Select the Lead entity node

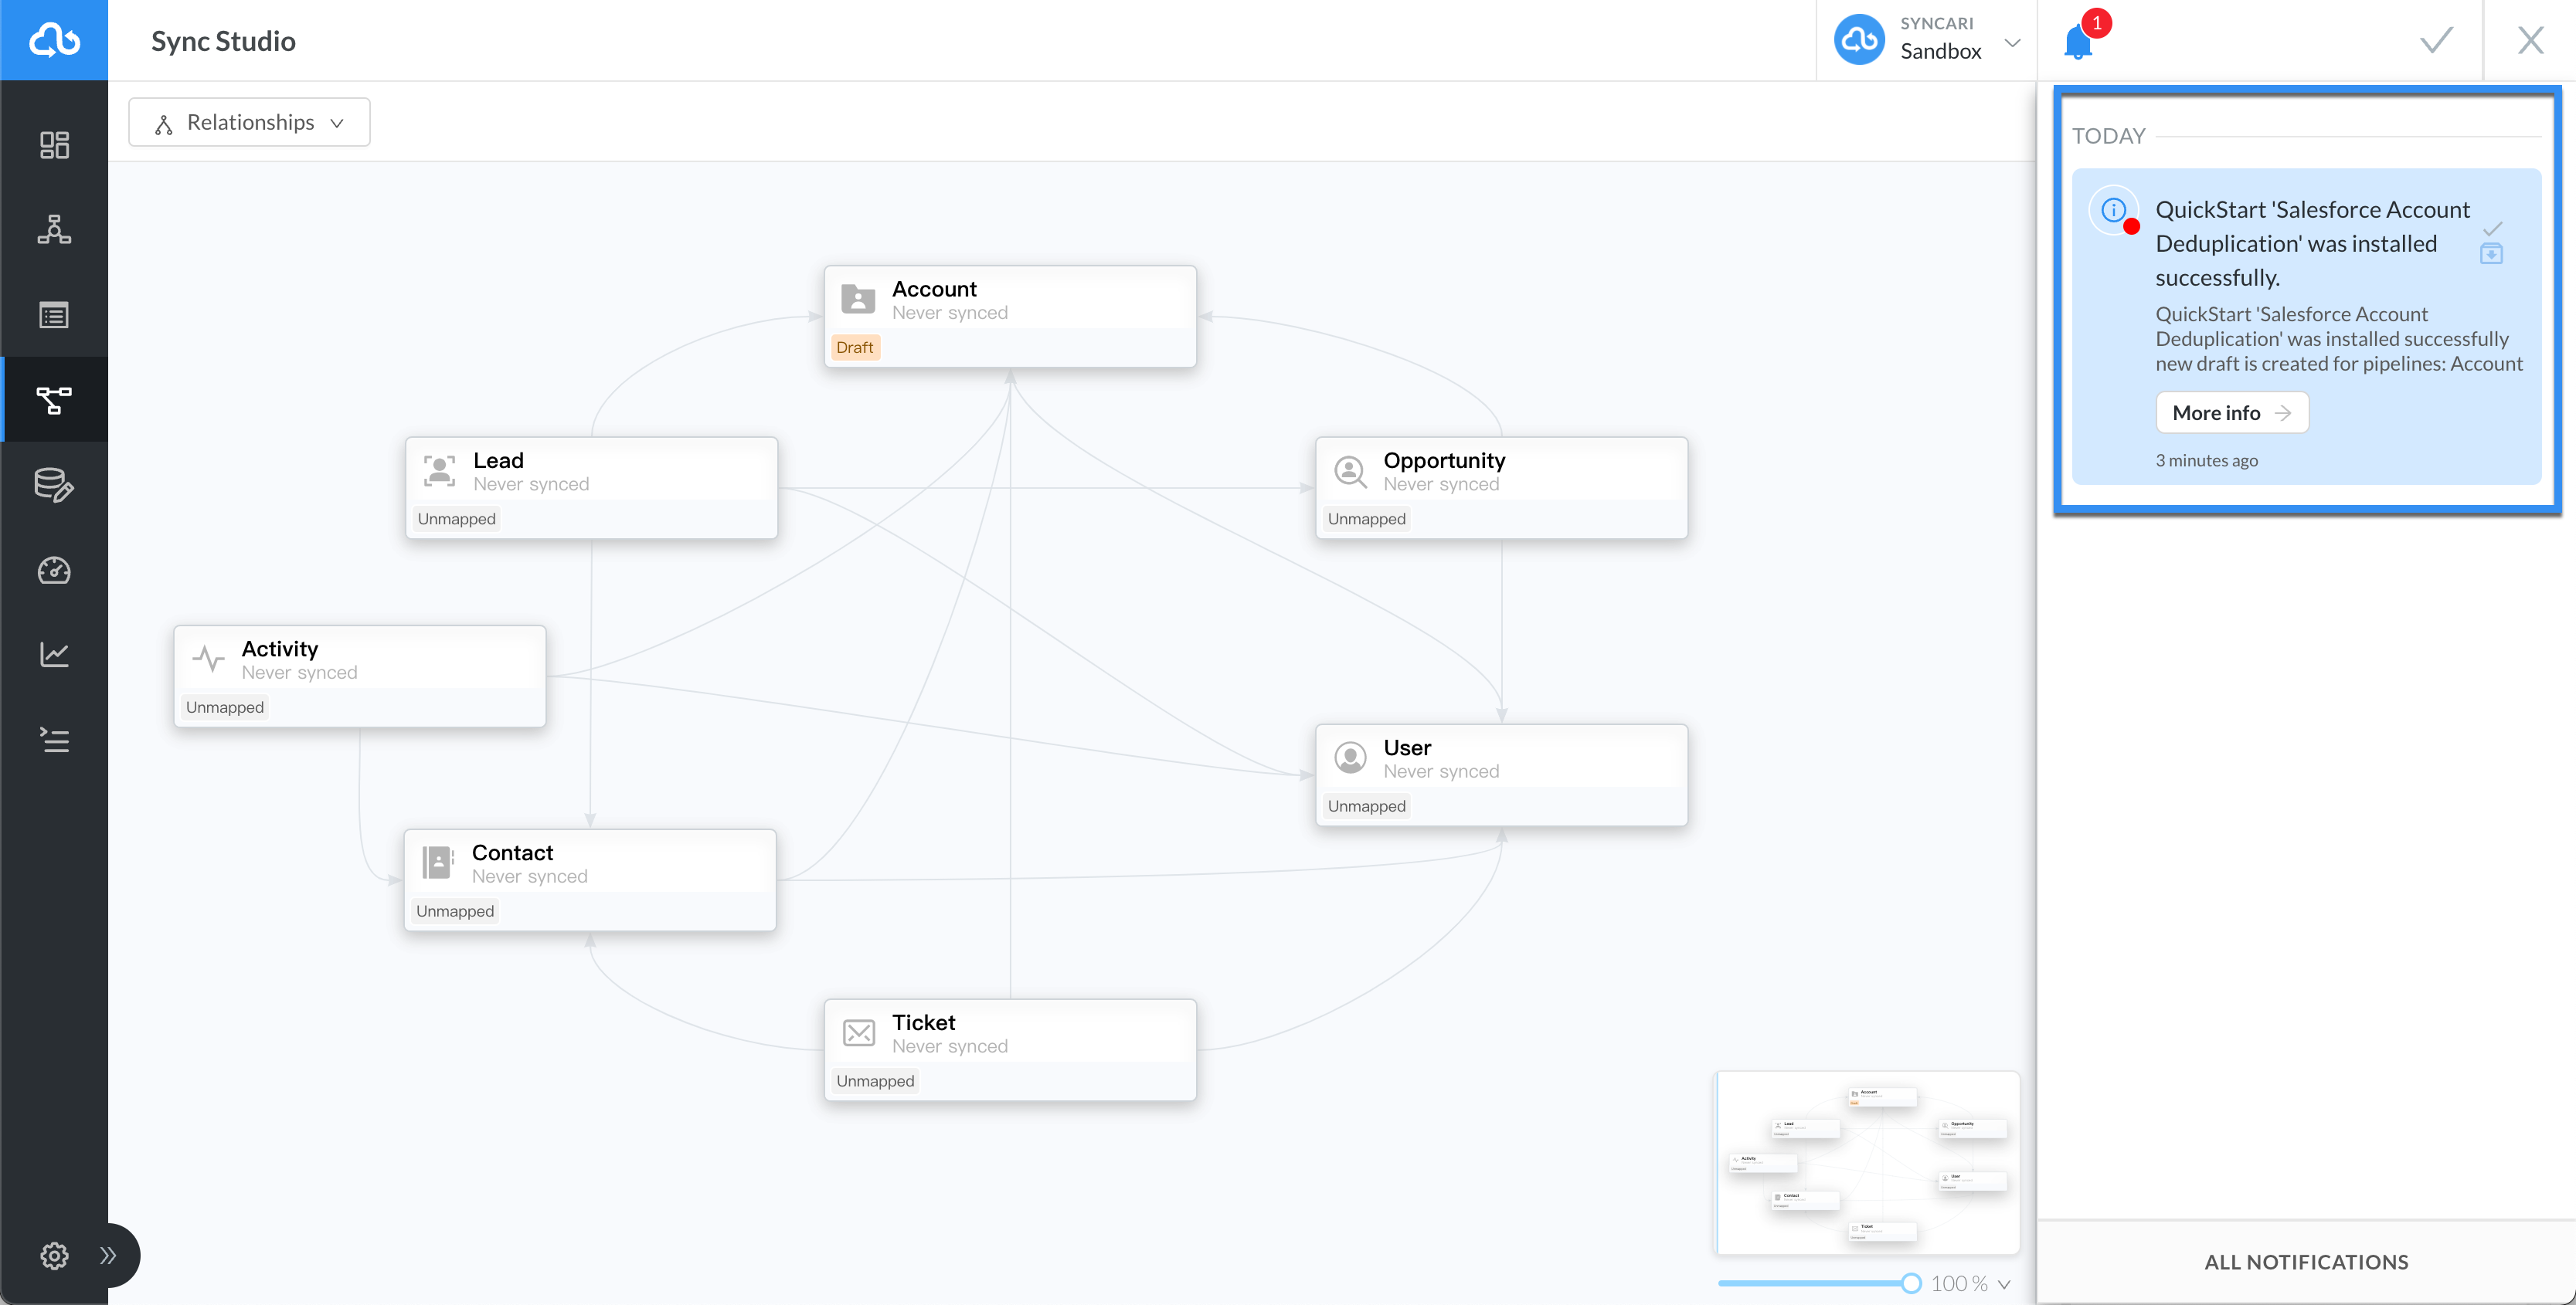pyautogui.click(x=591, y=487)
